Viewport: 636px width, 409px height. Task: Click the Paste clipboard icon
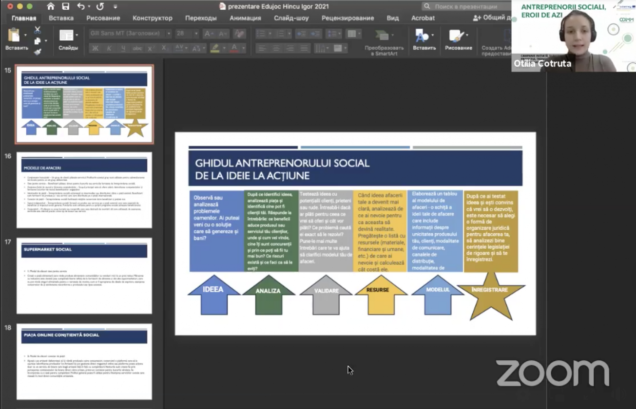[15, 36]
